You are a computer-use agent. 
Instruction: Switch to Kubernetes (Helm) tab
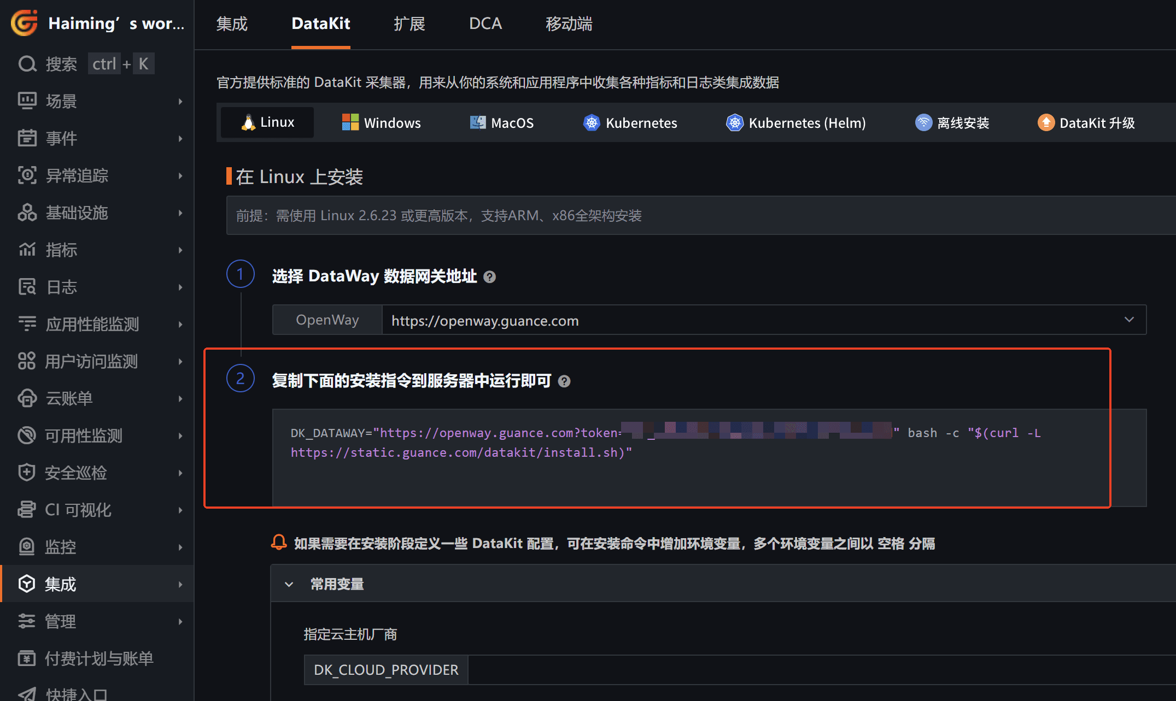[x=795, y=122]
